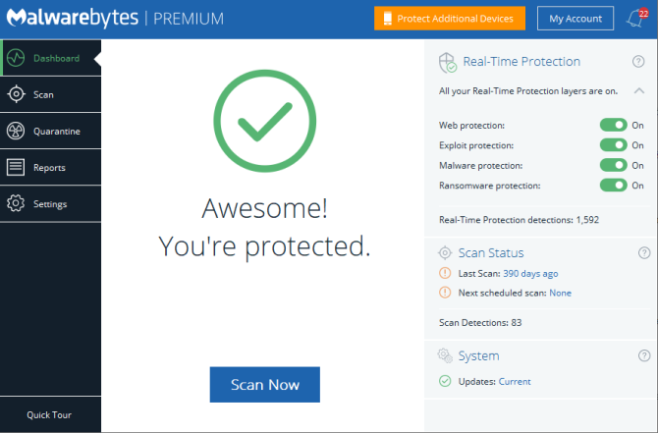Click the Scan Status help question mark
Viewport: 658px width, 433px height.
(644, 253)
